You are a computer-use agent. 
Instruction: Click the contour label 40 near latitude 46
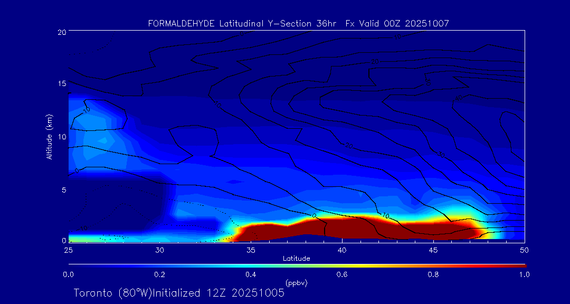tap(459, 98)
